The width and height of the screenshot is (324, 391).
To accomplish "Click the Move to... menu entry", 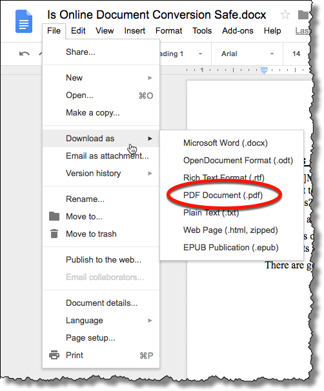I will click(101, 216).
